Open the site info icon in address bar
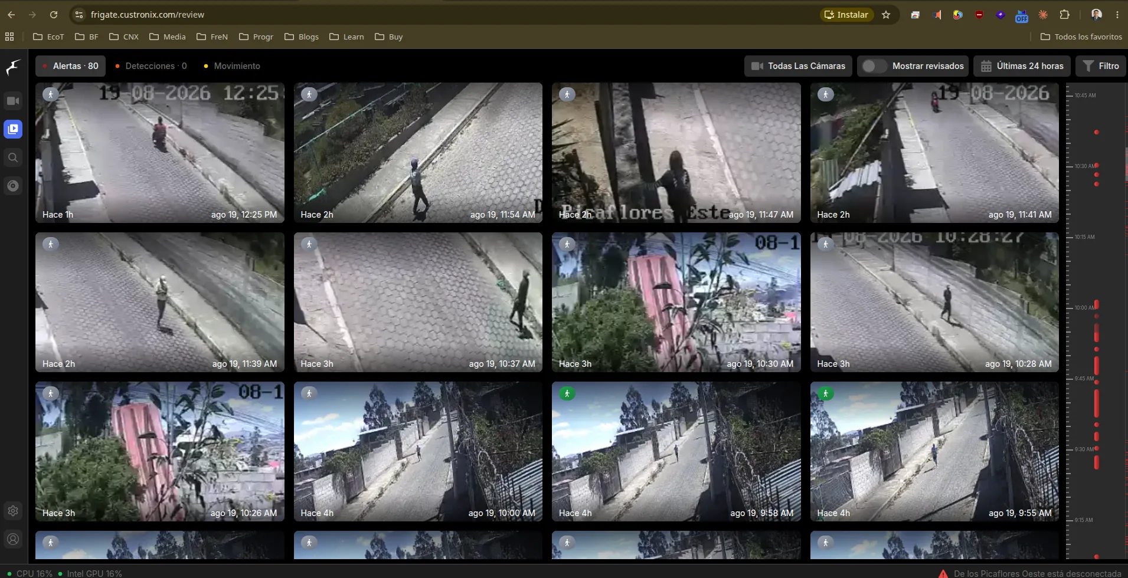This screenshot has height=578, width=1128. pos(79,15)
